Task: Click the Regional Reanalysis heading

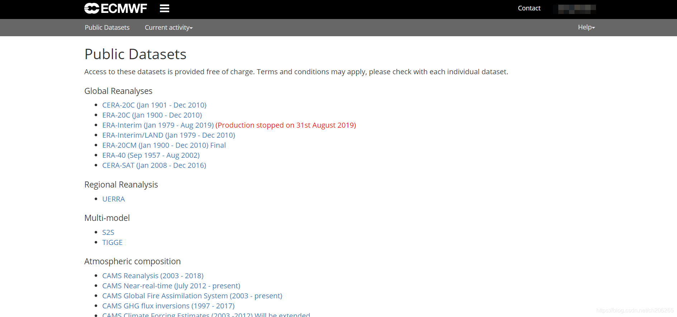Action: click(x=121, y=185)
